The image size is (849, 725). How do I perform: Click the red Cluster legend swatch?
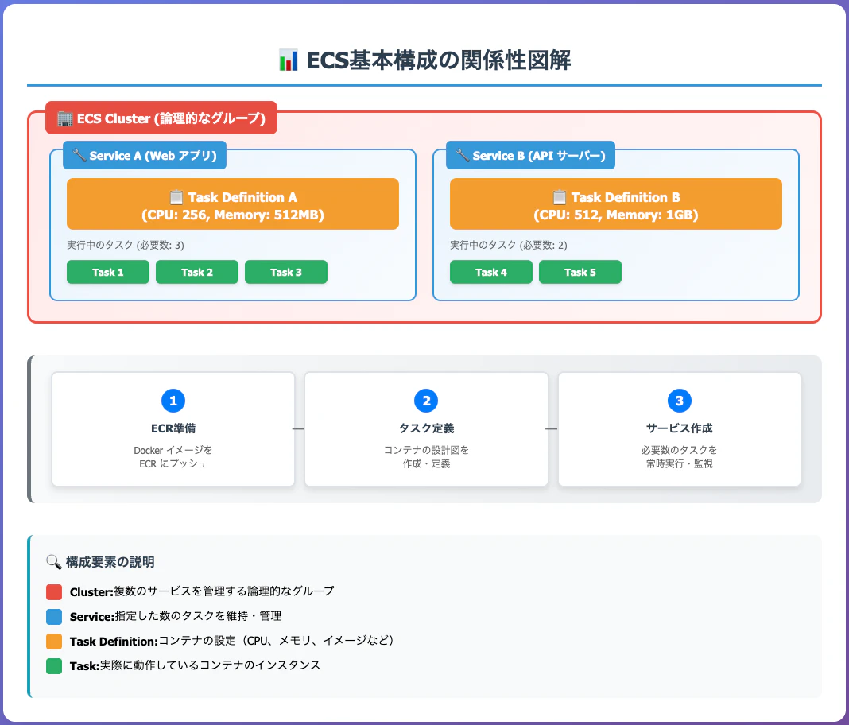click(54, 591)
